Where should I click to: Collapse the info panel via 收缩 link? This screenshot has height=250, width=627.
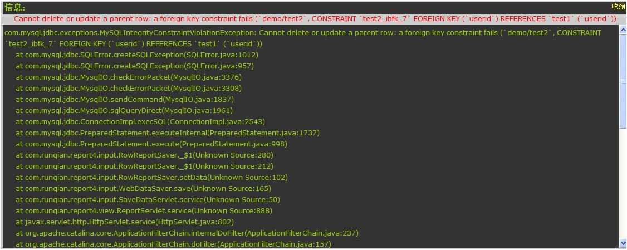click(x=618, y=6)
